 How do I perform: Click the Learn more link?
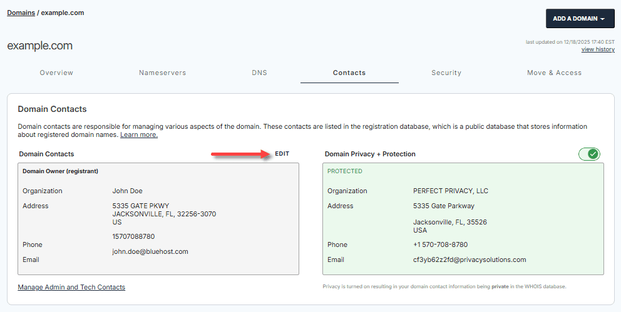[139, 135]
